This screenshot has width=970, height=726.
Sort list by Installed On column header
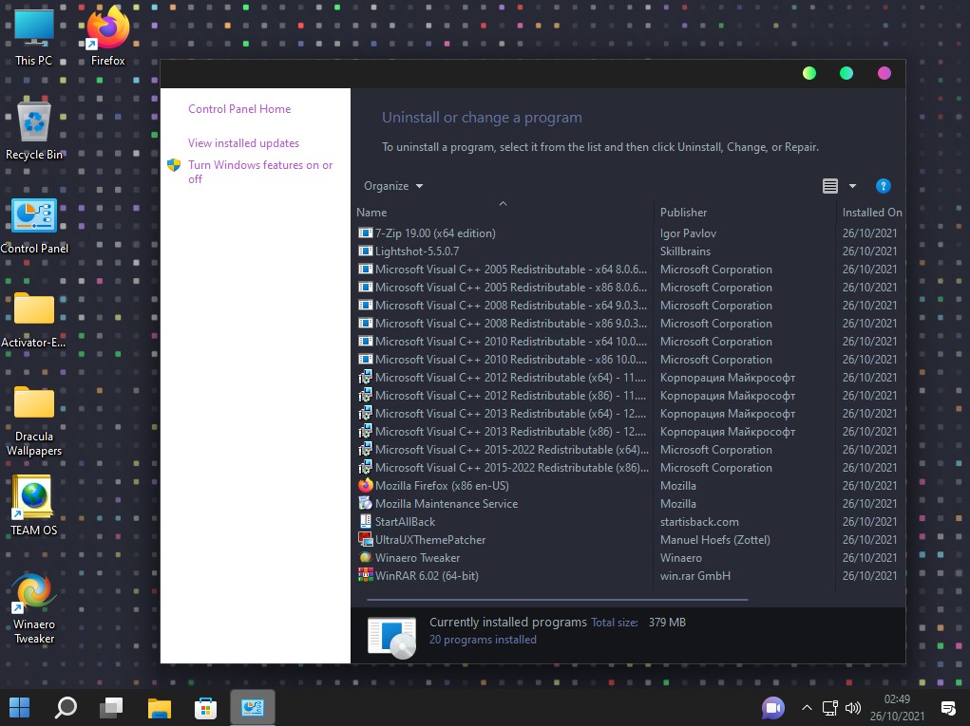point(871,212)
